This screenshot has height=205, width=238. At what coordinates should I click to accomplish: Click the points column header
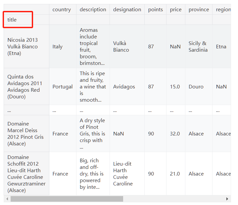[155, 10]
